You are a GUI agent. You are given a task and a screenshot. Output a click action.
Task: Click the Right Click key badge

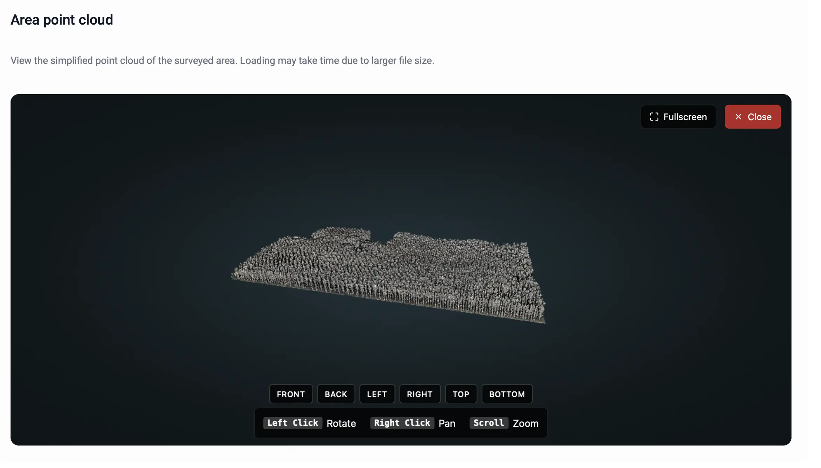coord(402,423)
